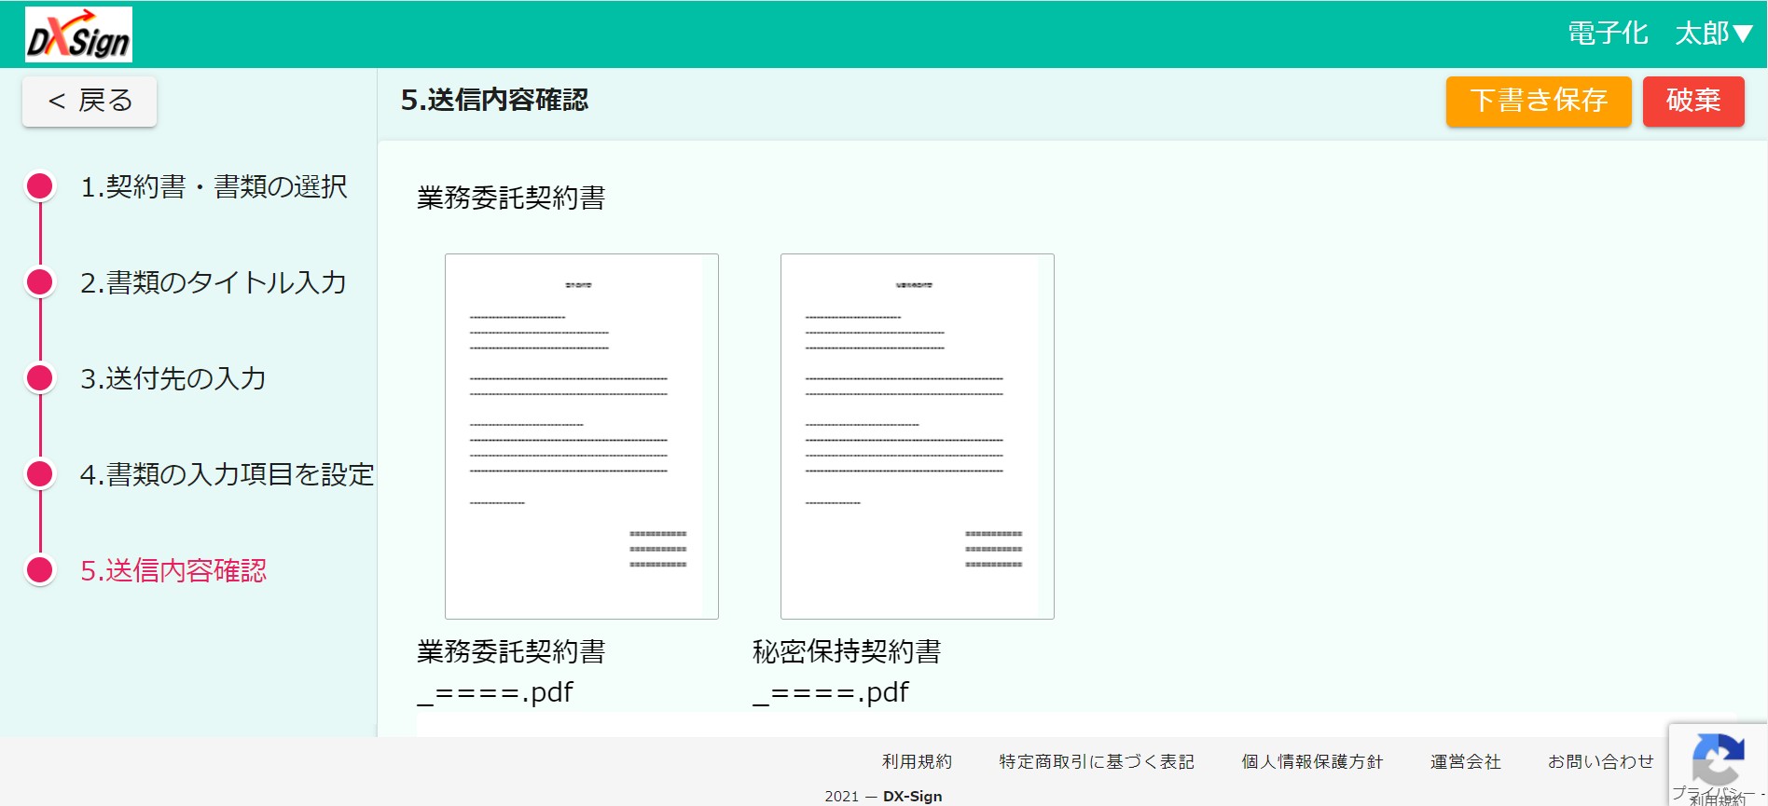The image size is (1768, 806).
Task: Select step 3.送付先の入力
Action: [x=173, y=378]
